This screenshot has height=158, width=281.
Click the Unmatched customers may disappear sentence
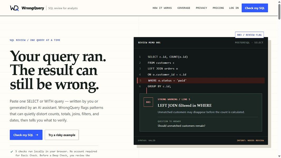[x=201, y=112]
